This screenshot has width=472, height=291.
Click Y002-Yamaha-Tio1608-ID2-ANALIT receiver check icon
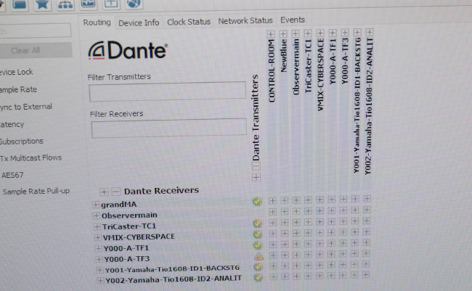(258, 277)
